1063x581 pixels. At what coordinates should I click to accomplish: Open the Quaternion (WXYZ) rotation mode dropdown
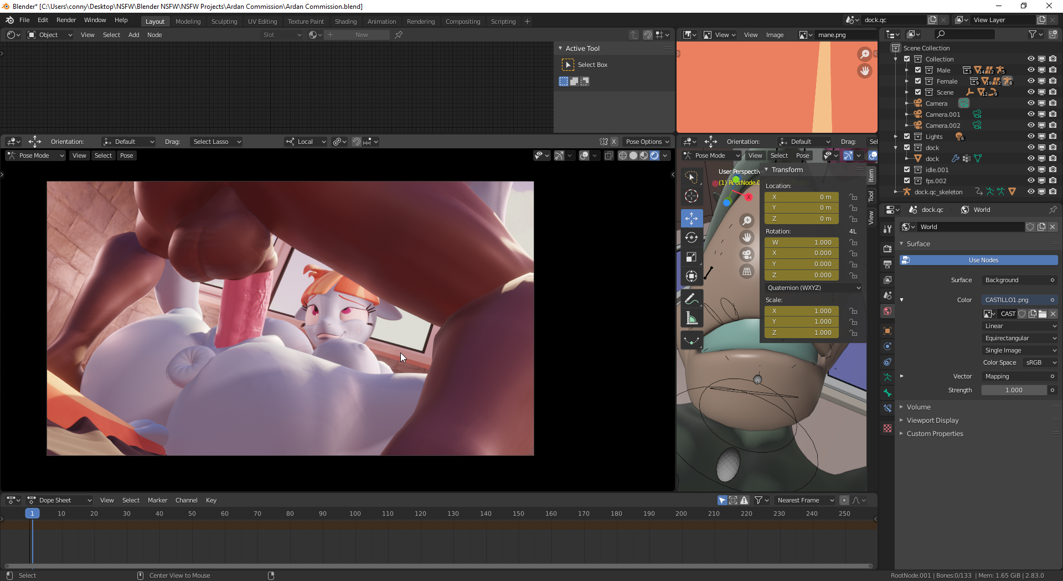tap(813, 288)
